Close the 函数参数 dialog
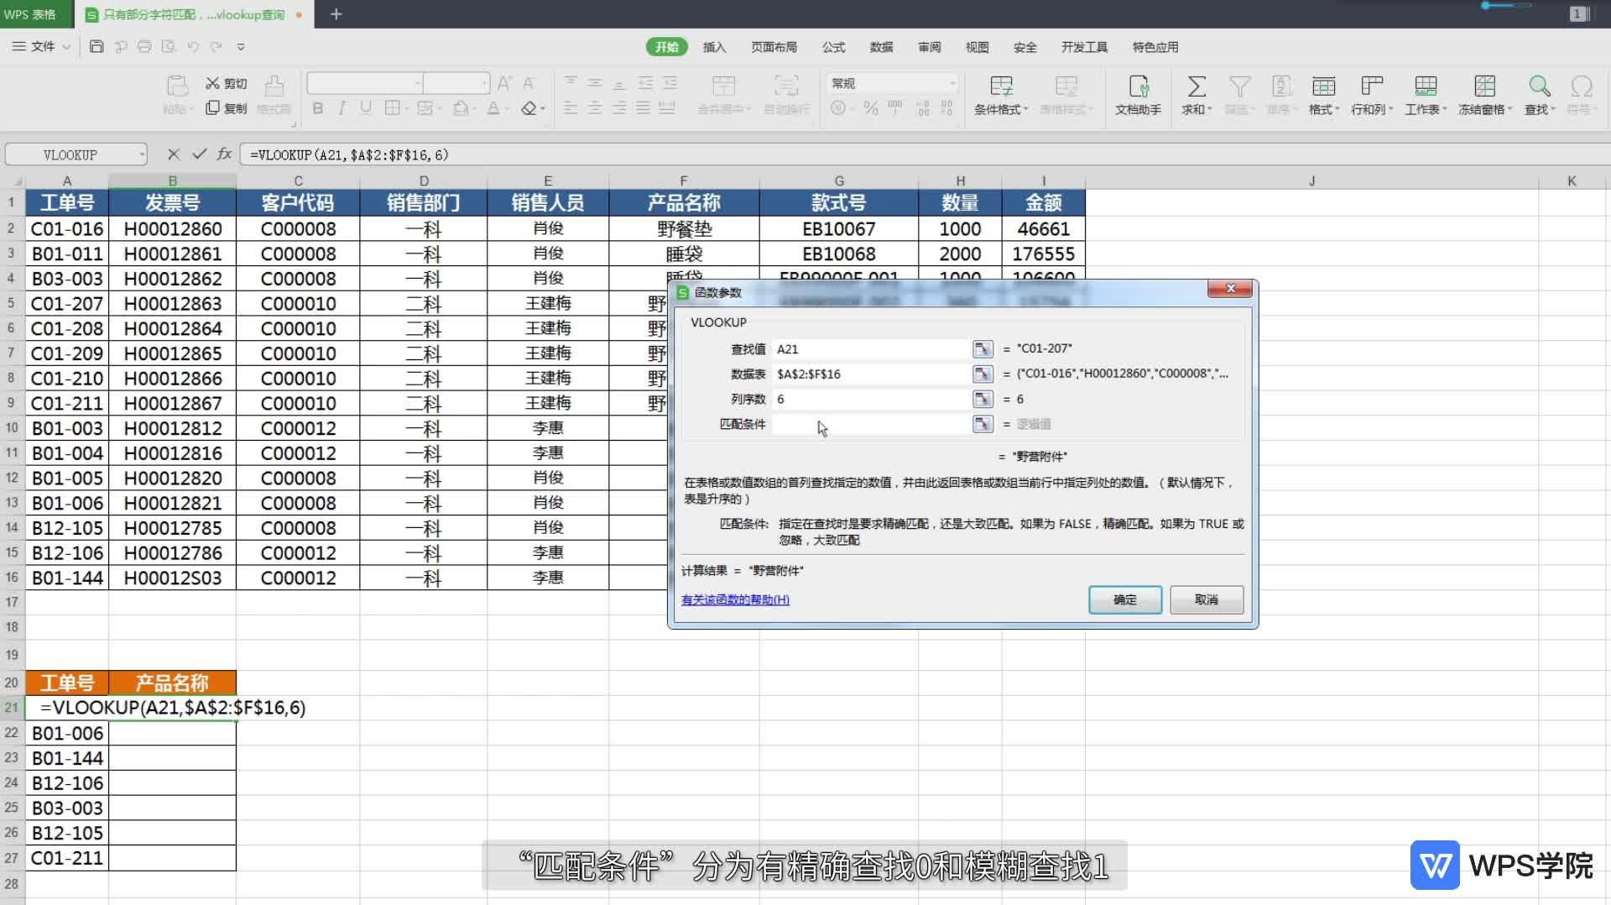1611x905 pixels. 1230,289
